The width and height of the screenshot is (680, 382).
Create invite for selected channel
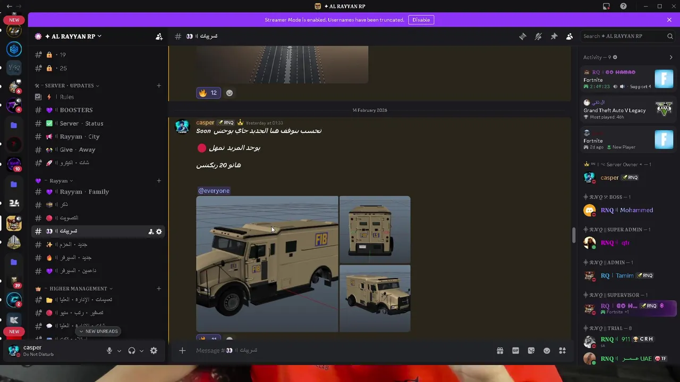[x=151, y=231]
